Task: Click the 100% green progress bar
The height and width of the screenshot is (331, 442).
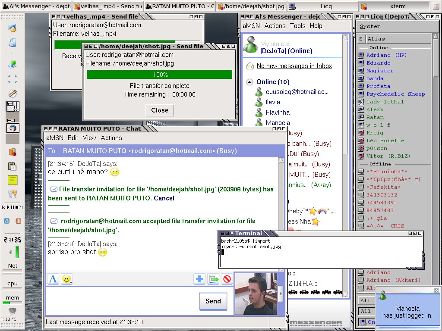Action: [160, 75]
